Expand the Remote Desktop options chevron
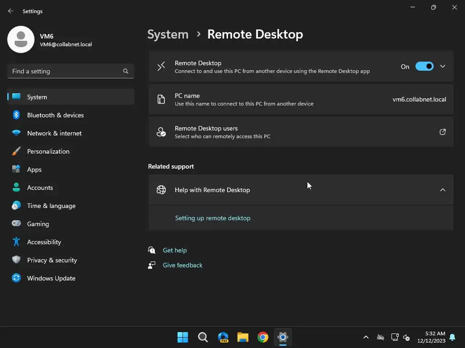Image resolution: width=465 pixels, height=348 pixels. [x=443, y=66]
